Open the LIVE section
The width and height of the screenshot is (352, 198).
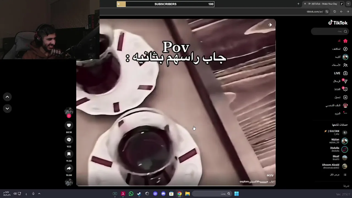click(x=341, y=73)
